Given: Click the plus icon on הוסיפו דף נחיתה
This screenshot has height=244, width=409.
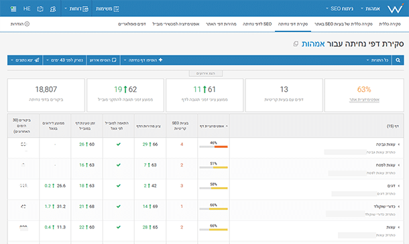Looking at the screenshot, I should click(x=160, y=59).
